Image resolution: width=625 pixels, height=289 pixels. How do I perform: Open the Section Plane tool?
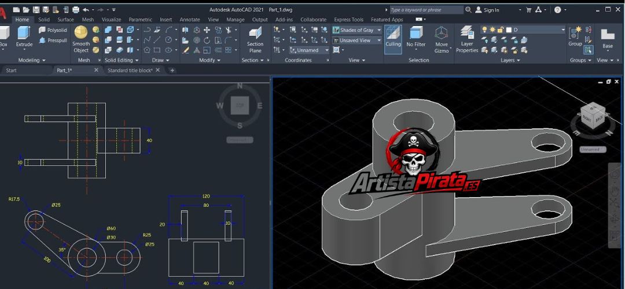coord(255,39)
